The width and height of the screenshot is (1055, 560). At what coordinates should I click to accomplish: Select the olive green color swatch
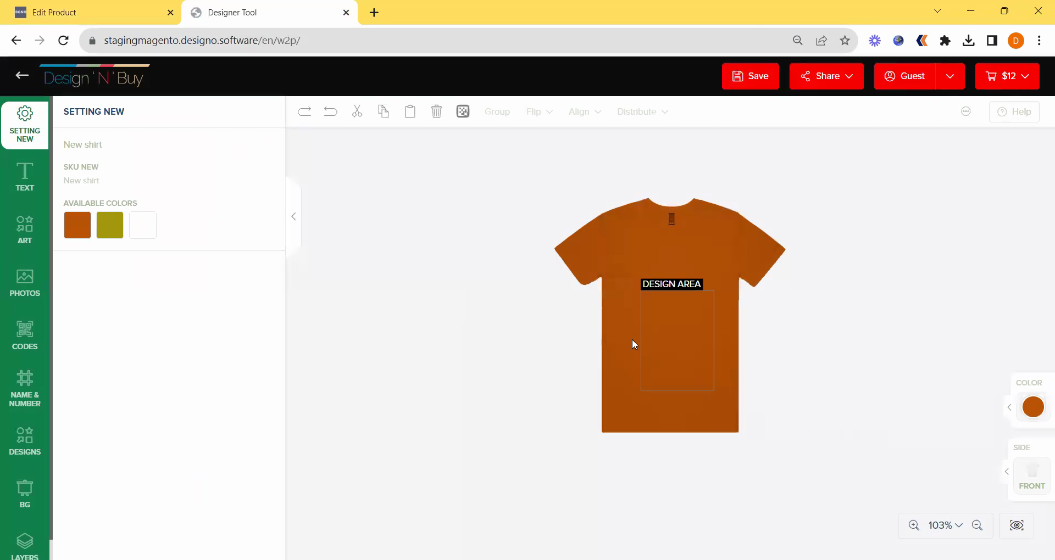(110, 225)
